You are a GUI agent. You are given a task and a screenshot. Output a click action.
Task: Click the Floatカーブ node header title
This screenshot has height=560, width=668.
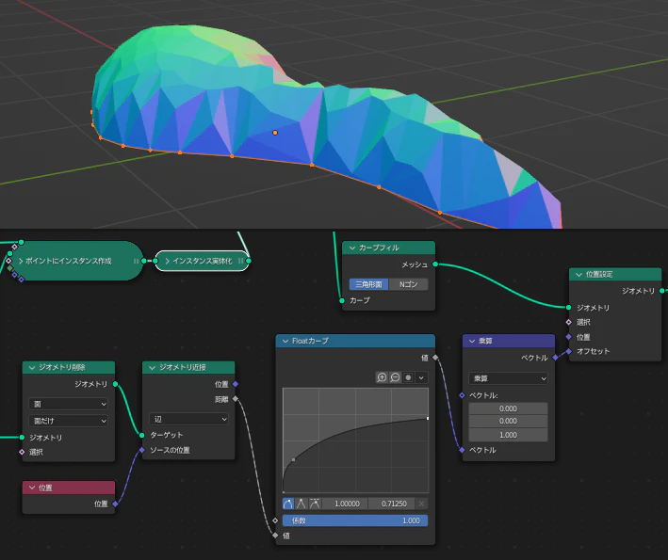click(x=310, y=341)
